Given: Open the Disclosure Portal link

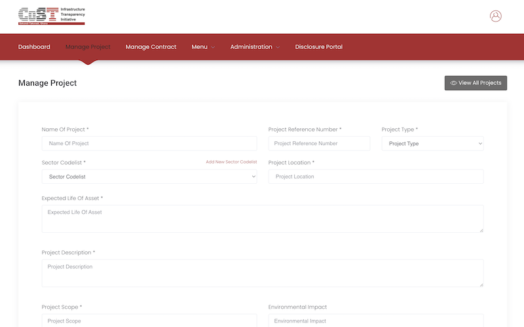Looking at the screenshot, I should 318,47.
